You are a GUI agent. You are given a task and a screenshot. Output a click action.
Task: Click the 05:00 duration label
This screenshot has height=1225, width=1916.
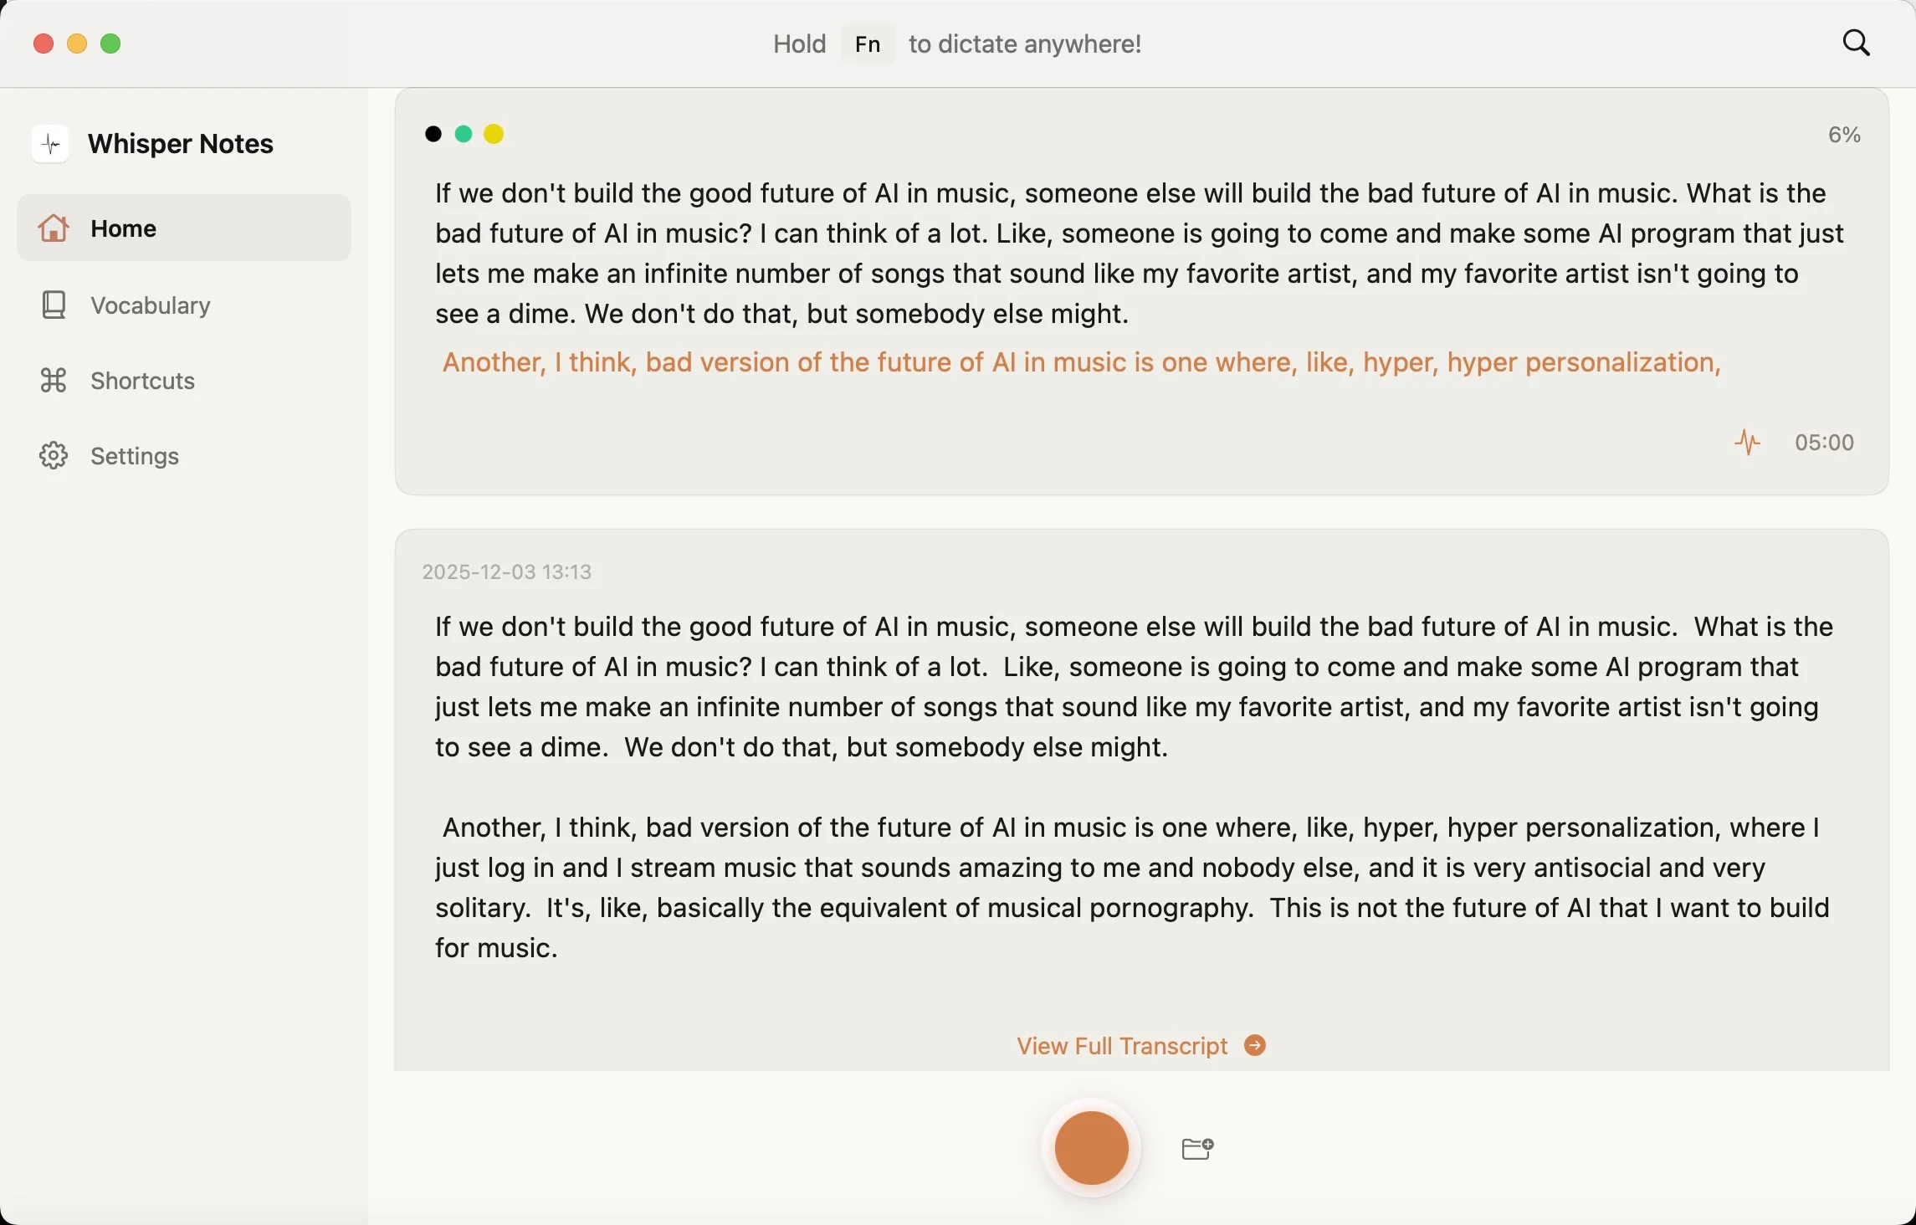click(1824, 442)
